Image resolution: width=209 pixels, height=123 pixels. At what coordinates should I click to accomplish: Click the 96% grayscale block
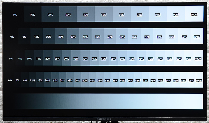click(x=191, y=81)
